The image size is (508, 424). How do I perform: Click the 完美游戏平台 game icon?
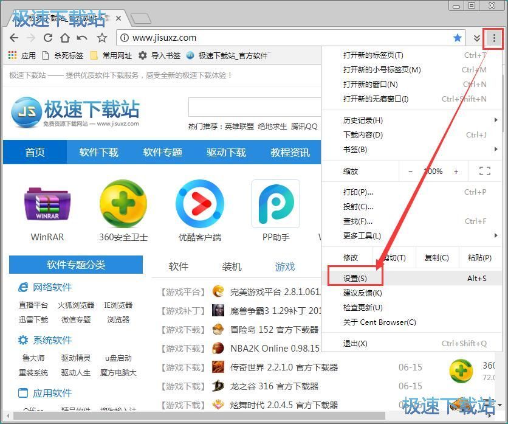(218, 291)
